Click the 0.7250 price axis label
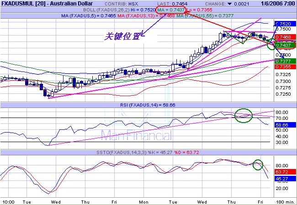 [283, 94]
